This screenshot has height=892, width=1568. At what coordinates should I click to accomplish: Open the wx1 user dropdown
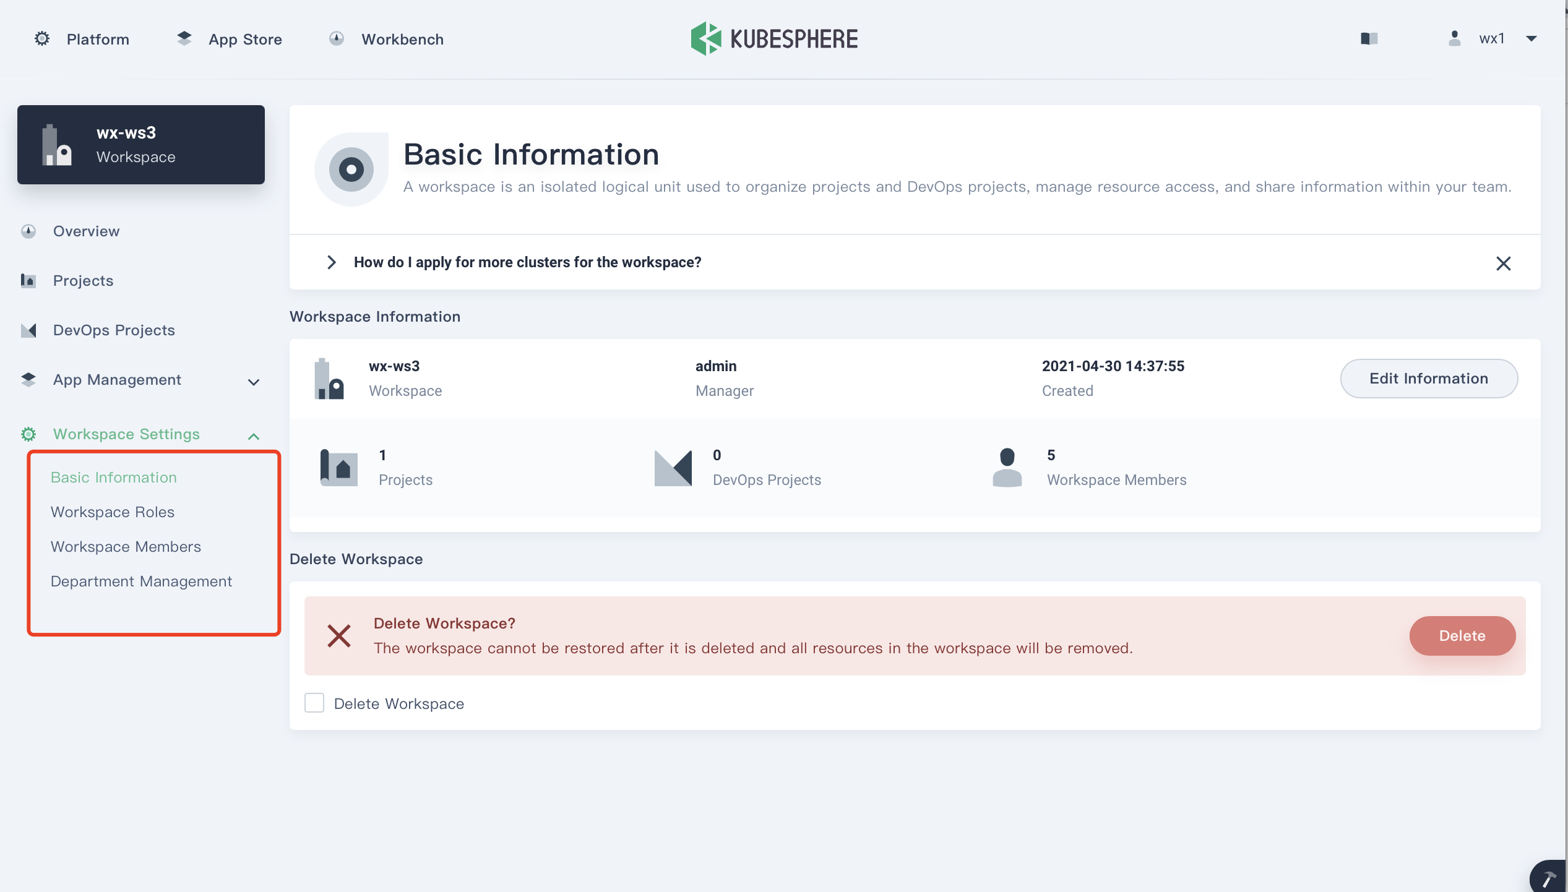tap(1531, 39)
